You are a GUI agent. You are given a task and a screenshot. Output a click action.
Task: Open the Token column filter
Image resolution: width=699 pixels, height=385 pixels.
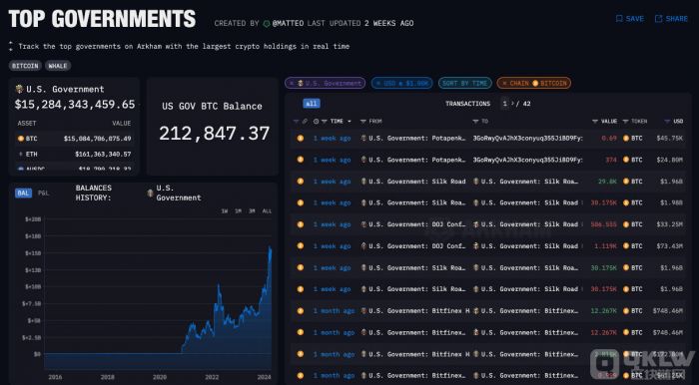(x=625, y=121)
